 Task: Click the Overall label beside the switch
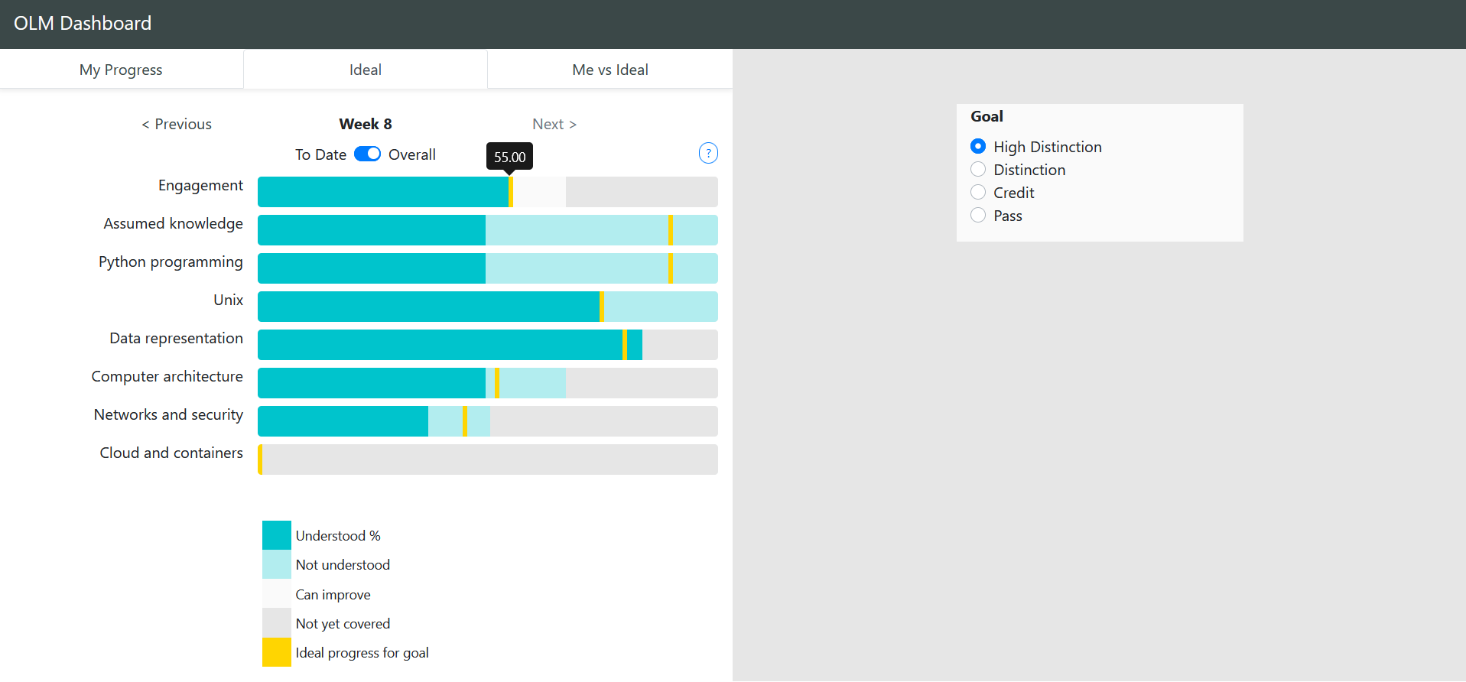pos(412,154)
